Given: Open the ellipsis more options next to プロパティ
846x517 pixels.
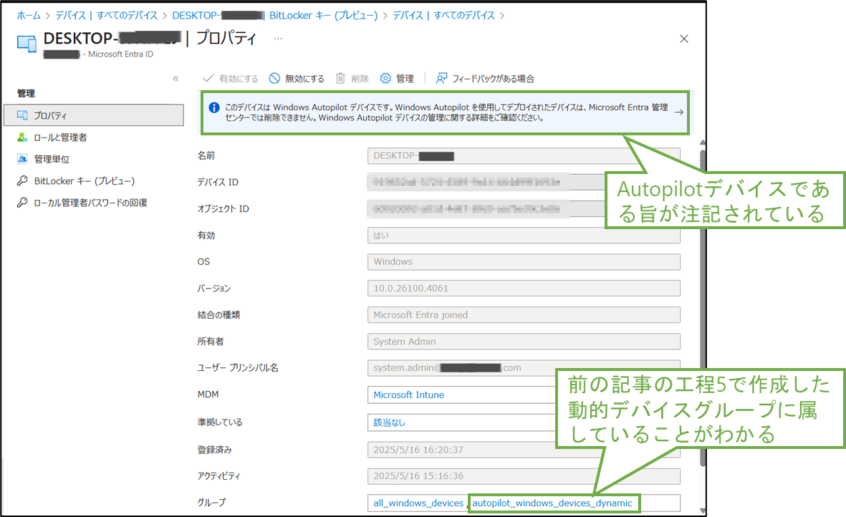Looking at the screenshot, I should (278, 38).
